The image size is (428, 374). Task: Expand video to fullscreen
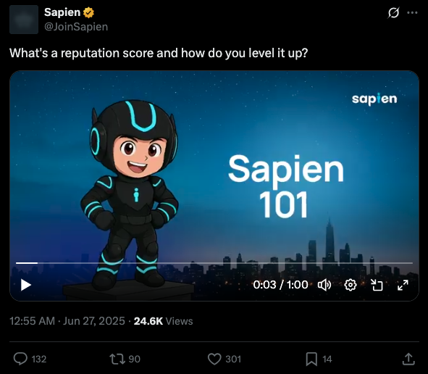point(403,285)
